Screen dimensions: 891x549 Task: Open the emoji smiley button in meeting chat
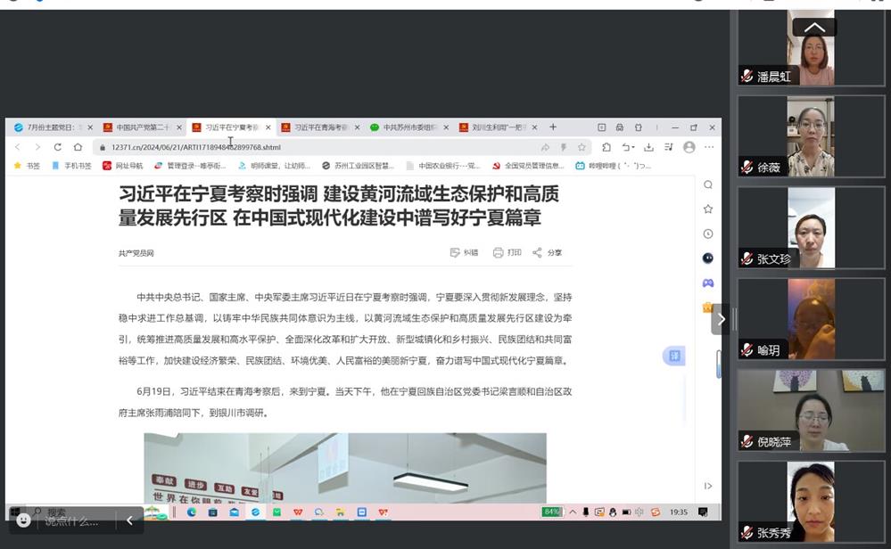tap(23, 520)
